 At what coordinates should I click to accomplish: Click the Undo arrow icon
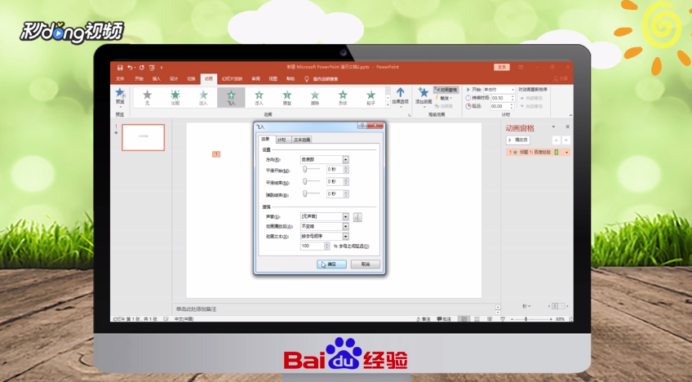[x=130, y=68]
